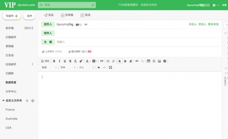Insert a table
This screenshot has width=228, height=139.
tap(148, 61)
